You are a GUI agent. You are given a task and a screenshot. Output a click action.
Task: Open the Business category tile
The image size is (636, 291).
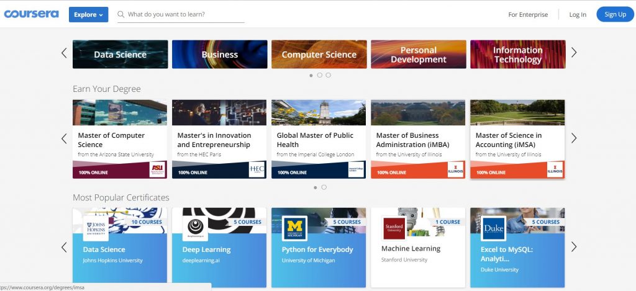[x=219, y=55]
